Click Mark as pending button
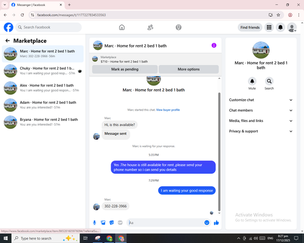The image size is (304, 243). click(125, 69)
